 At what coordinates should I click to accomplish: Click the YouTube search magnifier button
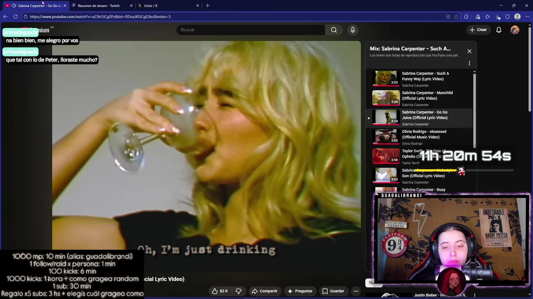pyautogui.click(x=334, y=30)
